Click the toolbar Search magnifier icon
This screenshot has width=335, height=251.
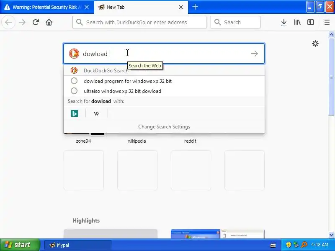pos(217,22)
